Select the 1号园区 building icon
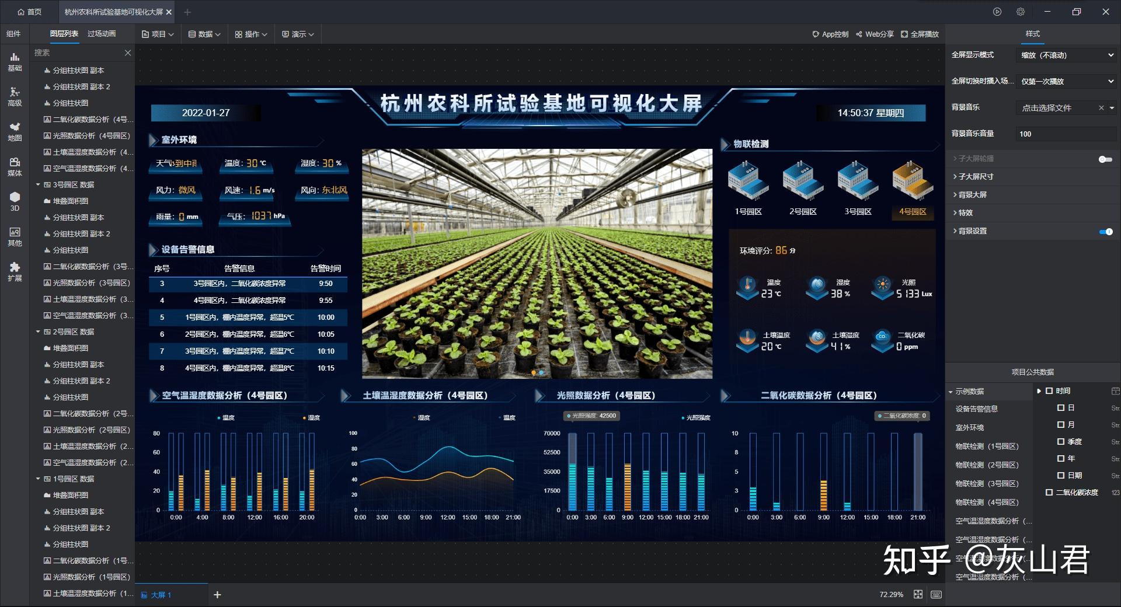 (x=748, y=181)
